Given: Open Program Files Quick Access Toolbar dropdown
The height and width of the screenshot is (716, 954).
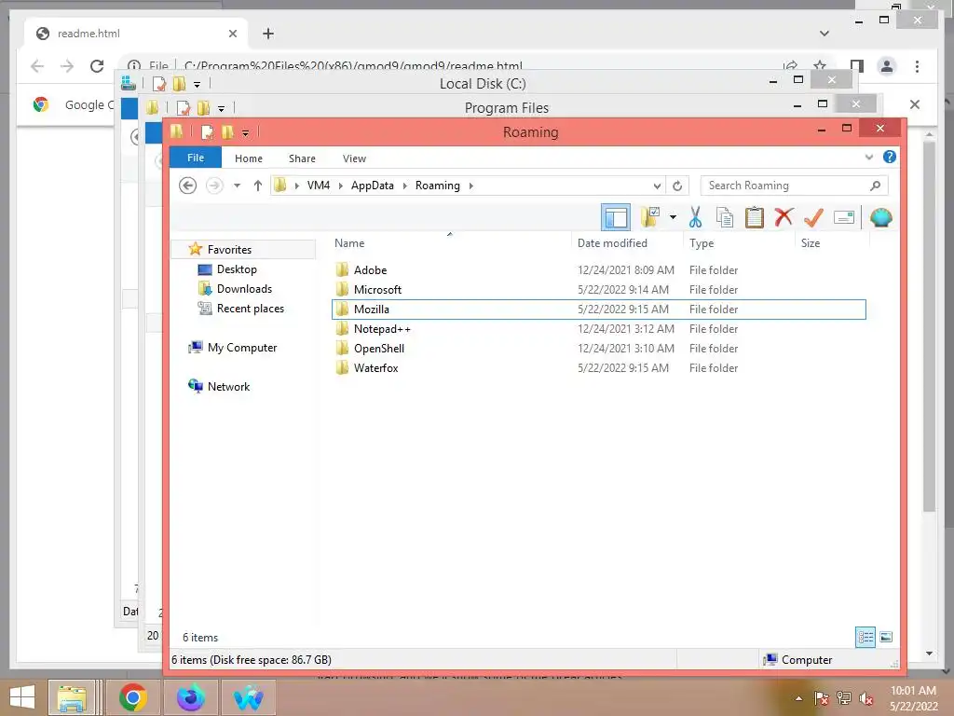Looking at the screenshot, I should pos(221,109).
